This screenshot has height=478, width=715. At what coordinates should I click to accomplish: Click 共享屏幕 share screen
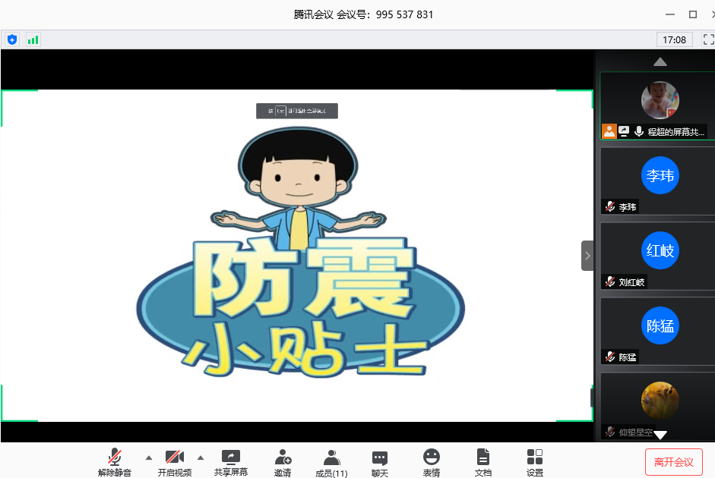pyautogui.click(x=231, y=462)
